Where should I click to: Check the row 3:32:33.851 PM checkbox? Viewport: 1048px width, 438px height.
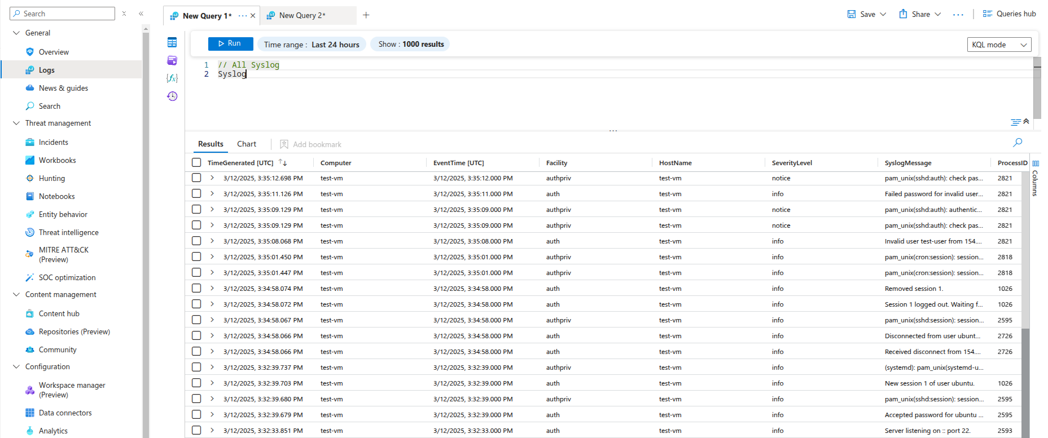(x=196, y=430)
